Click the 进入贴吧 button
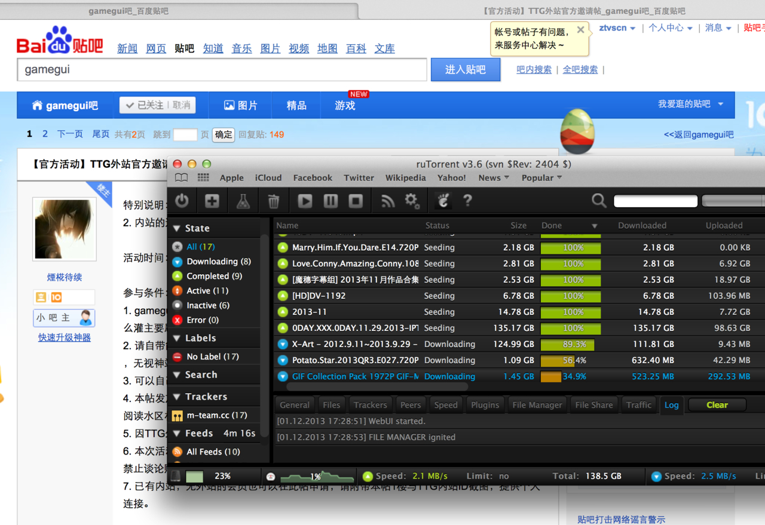The image size is (765, 525). (x=466, y=70)
